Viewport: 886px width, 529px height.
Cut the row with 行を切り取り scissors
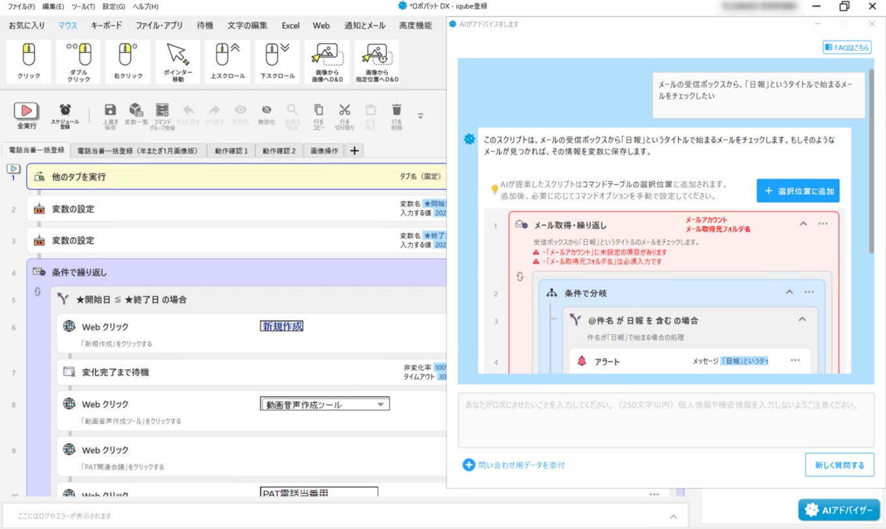(x=345, y=116)
